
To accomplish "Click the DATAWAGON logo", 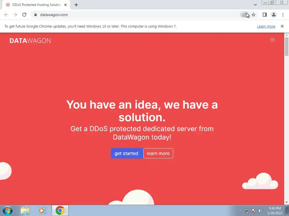I will point(30,40).
